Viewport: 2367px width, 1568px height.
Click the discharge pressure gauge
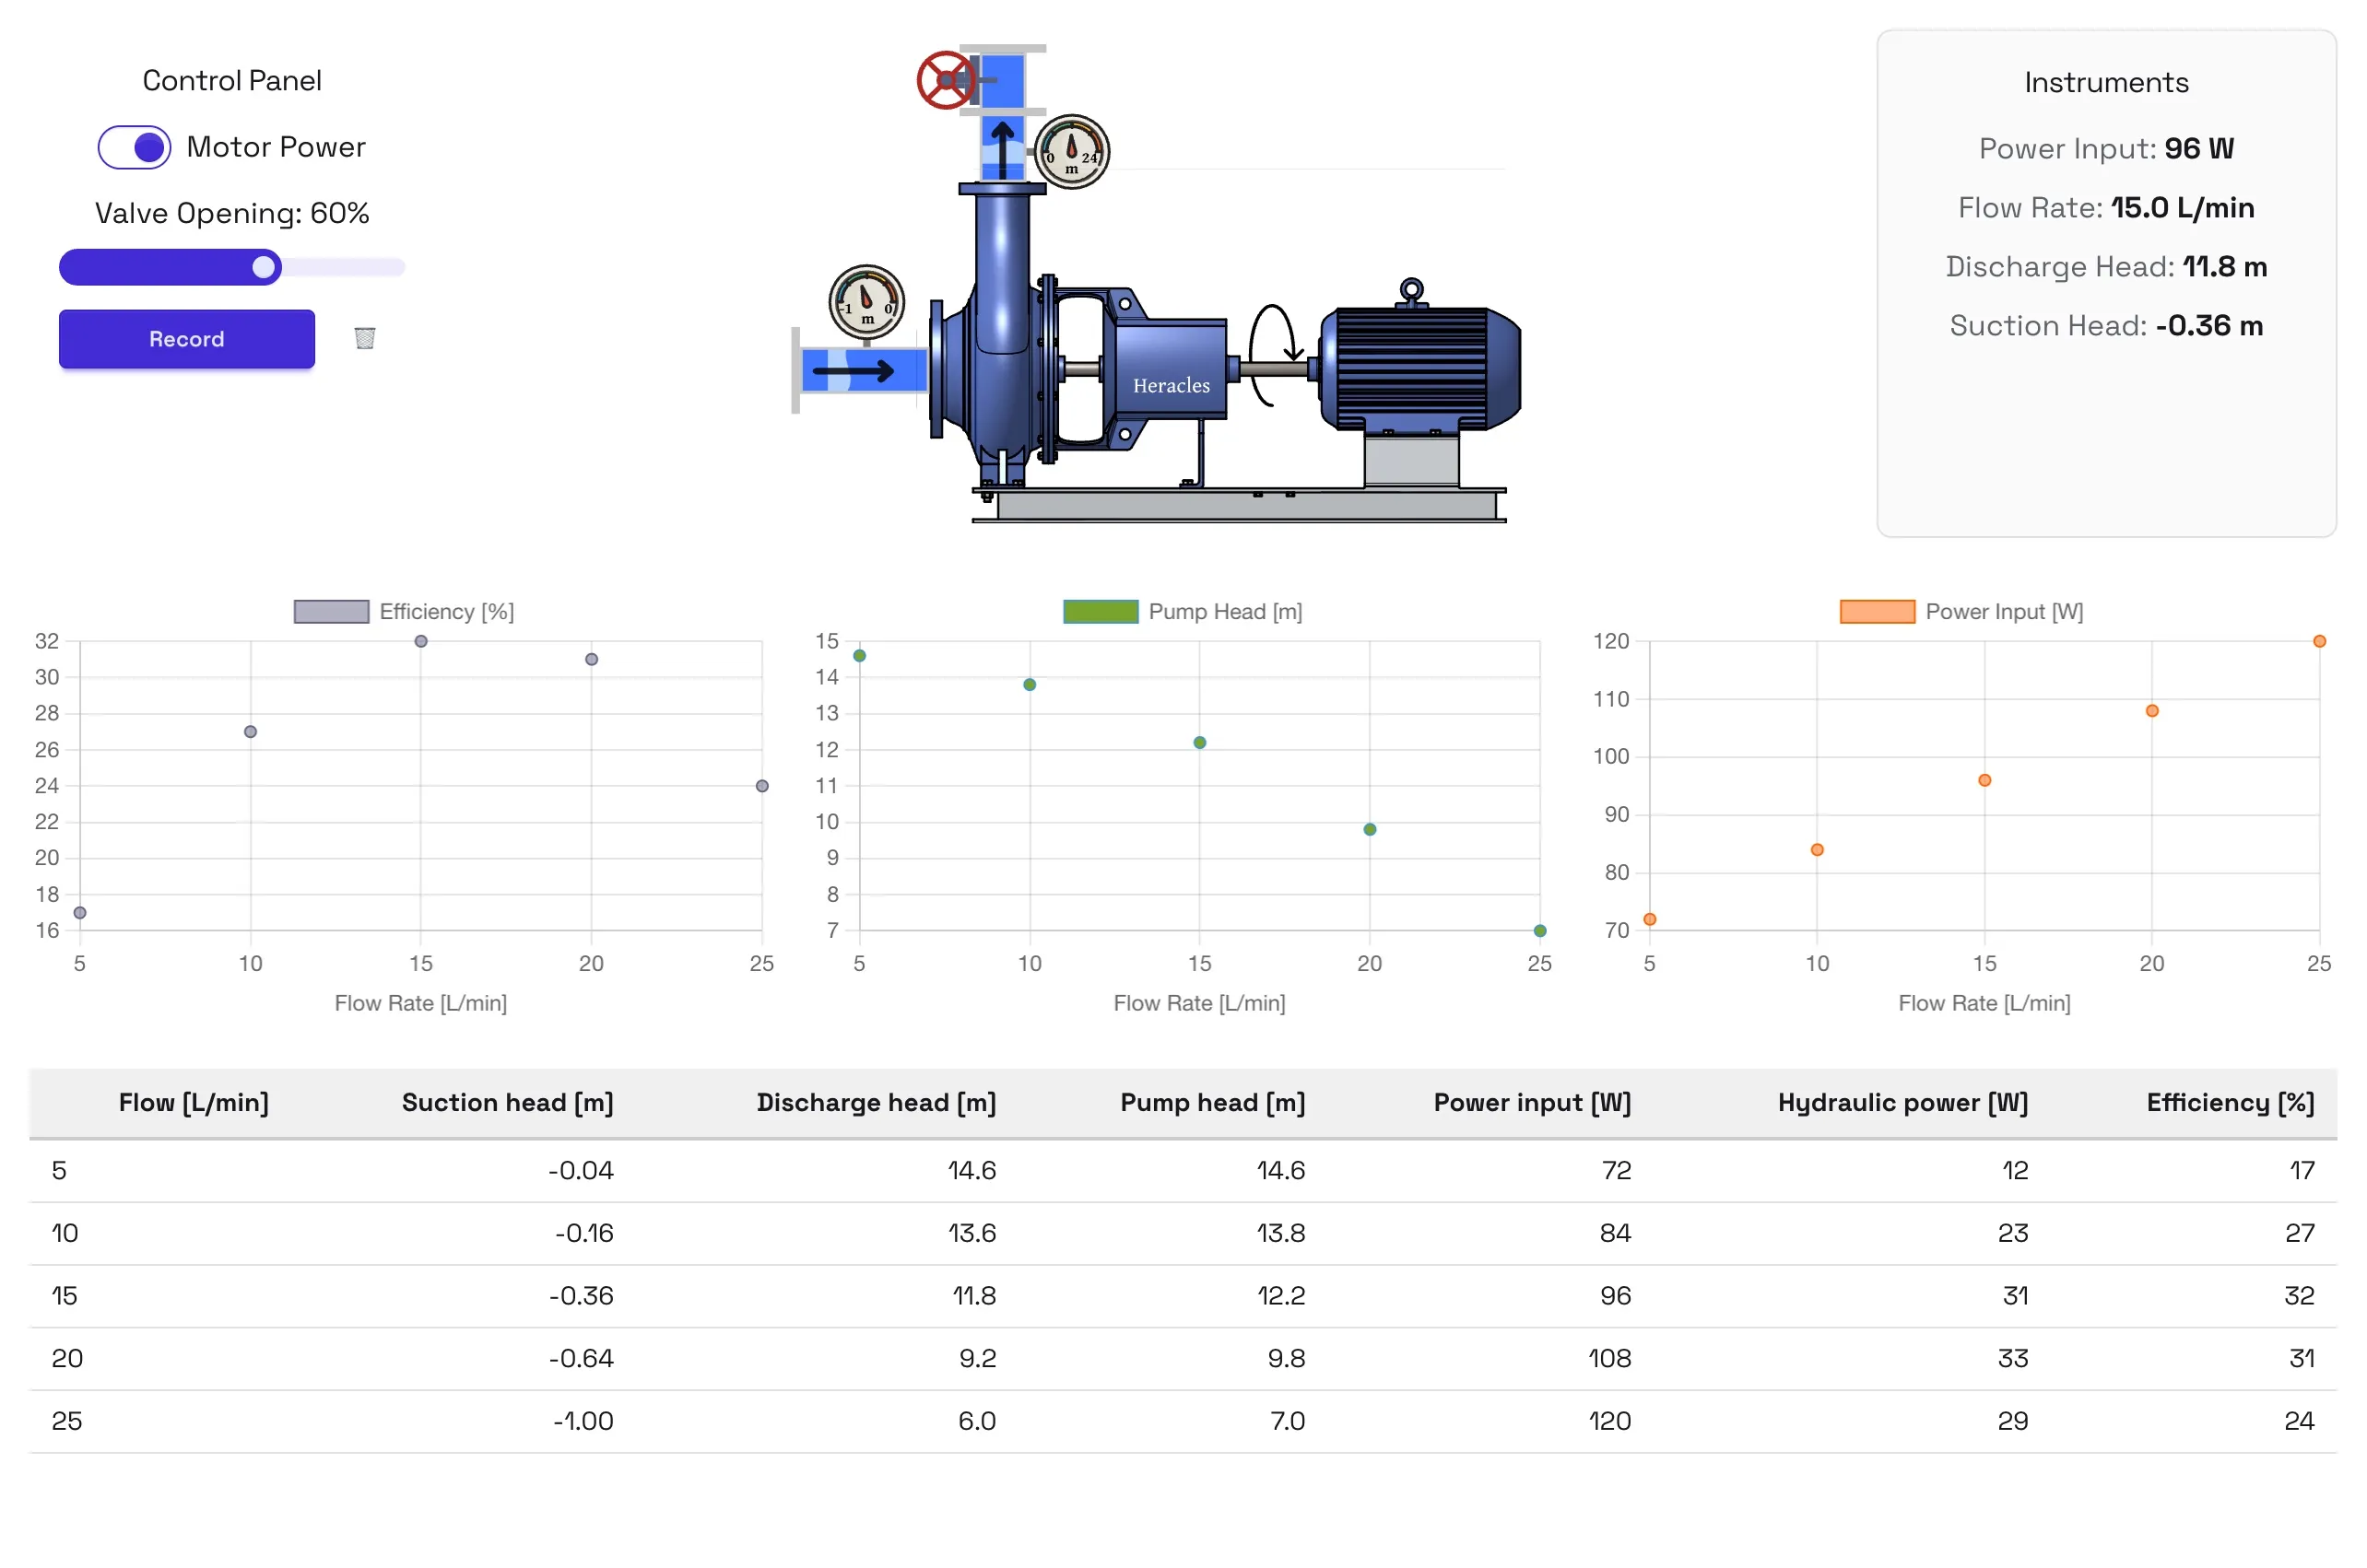coord(1071,152)
